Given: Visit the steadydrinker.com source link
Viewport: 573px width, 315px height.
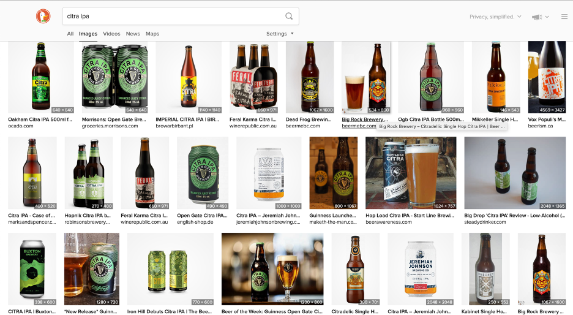Looking at the screenshot, I should tap(485, 222).
